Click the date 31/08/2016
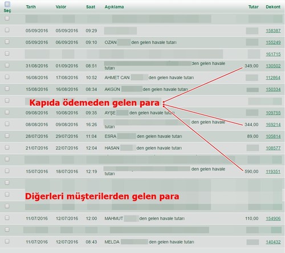 37,66
